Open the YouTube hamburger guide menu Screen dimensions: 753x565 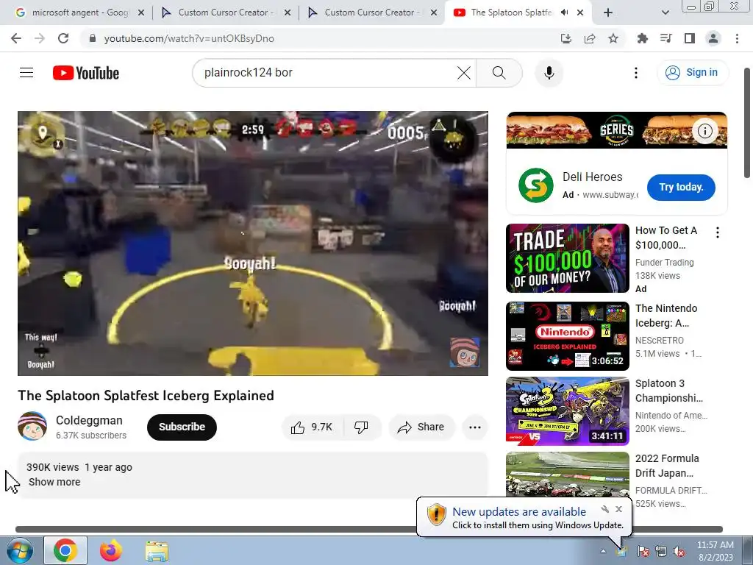tap(26, 73)
